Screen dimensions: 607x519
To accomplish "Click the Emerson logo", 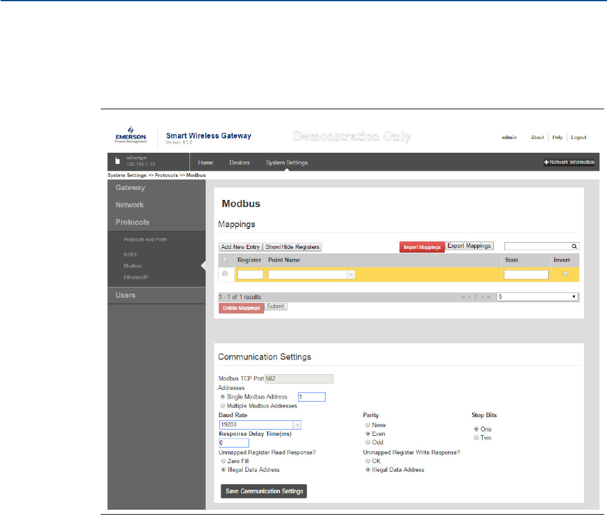I will coord(130,137).
